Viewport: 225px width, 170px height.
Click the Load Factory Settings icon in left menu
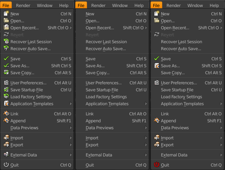(6, 96)
